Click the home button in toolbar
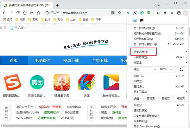The width and height of the screenshot is (190, 128). [x=25, y=13]
